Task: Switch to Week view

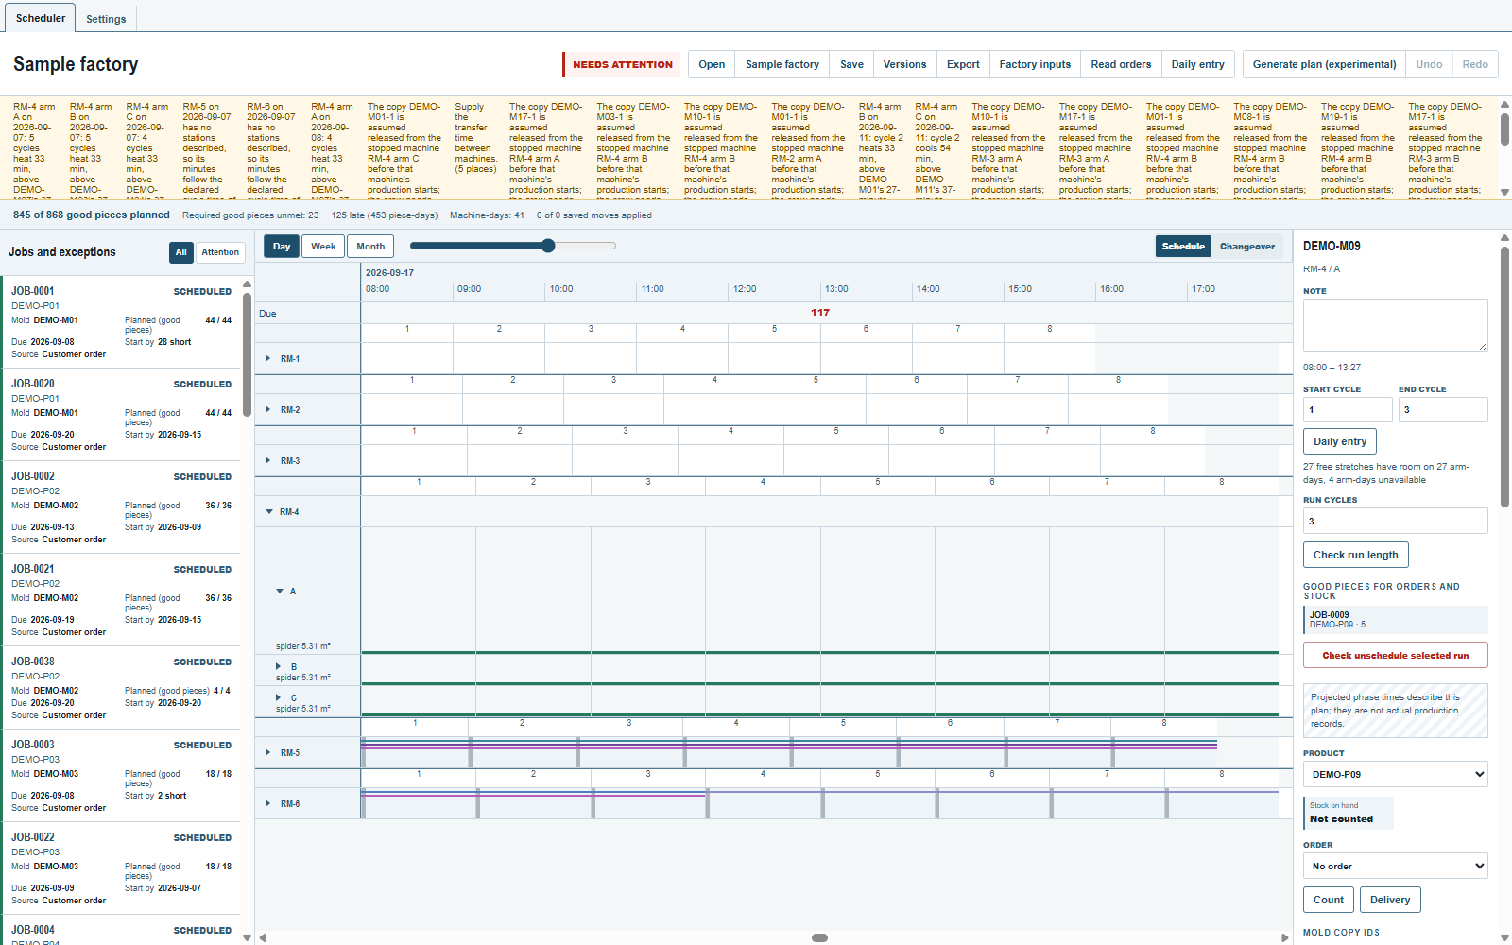Action: point(323,247)
